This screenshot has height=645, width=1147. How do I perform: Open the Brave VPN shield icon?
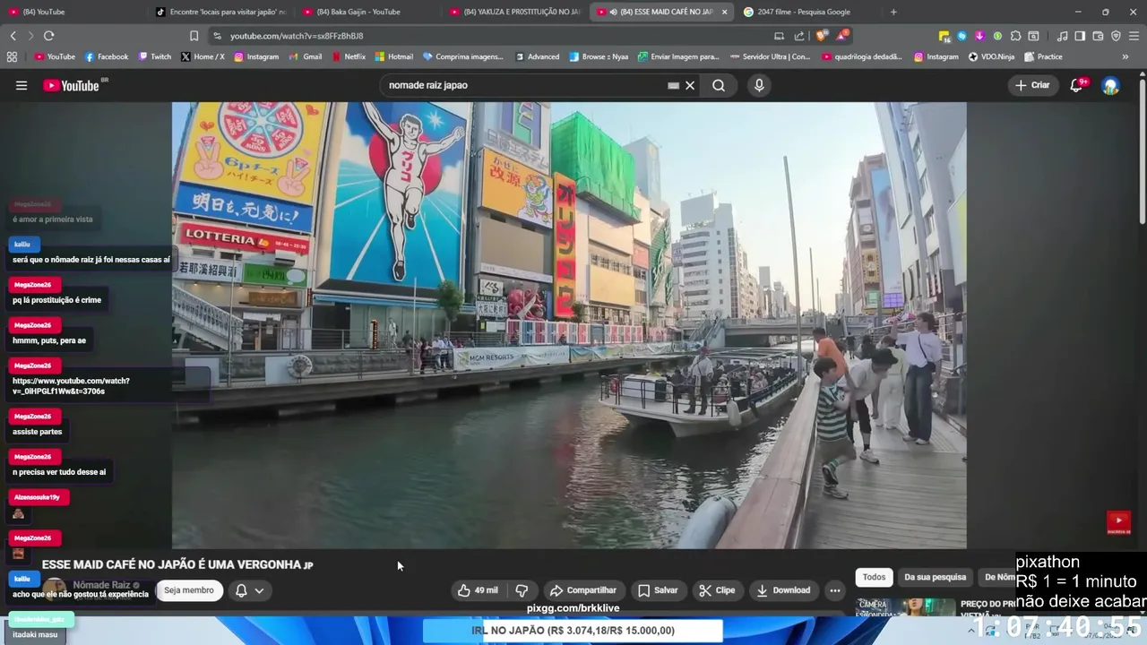(x=1116, y=36)
